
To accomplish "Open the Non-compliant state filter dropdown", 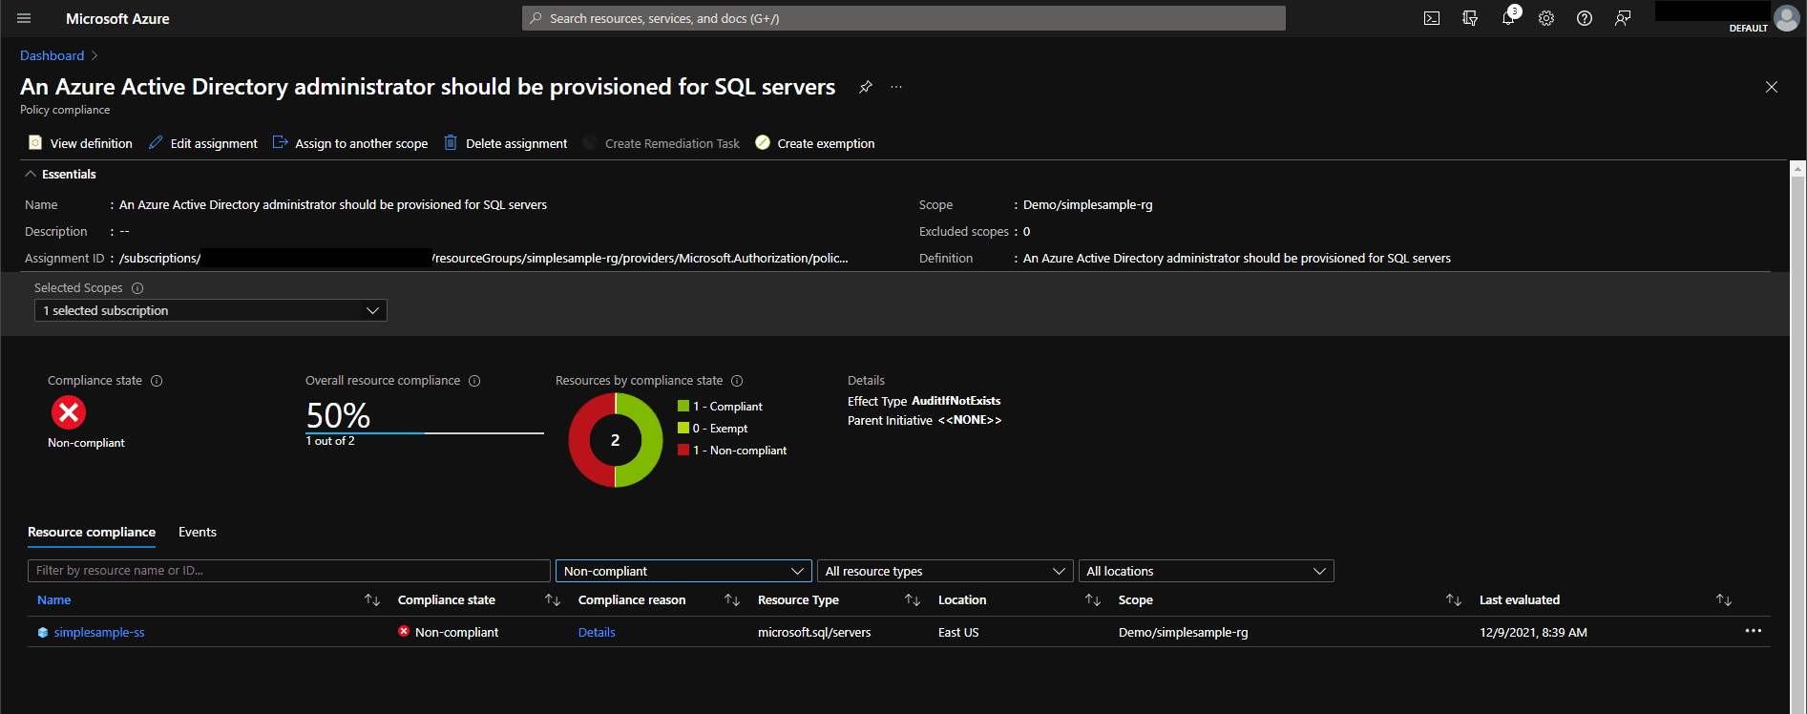I will coord(683,571).
